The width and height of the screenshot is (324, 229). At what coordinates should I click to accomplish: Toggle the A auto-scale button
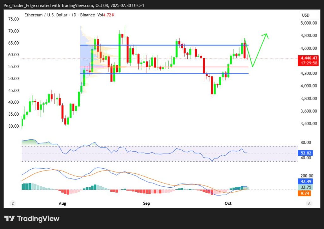click(308, 204)
